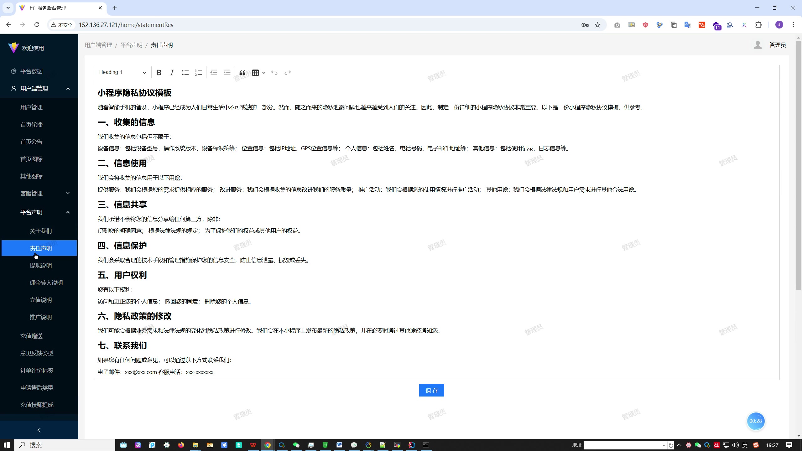This screenshot has width=802, height=451.
Task: Open 充值说明 statement page
Action: click(x=39, y=300)
